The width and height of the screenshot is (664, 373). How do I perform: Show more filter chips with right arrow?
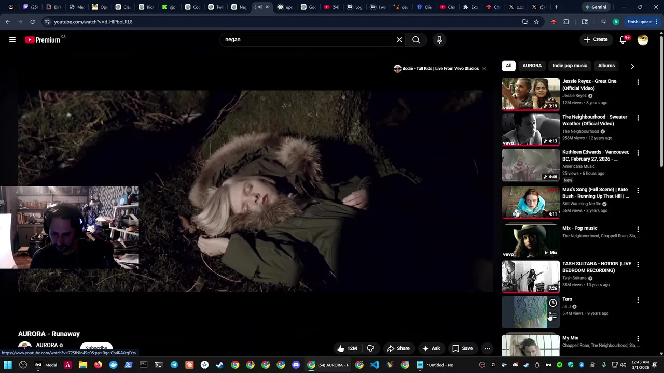click(x=632, y=66)
